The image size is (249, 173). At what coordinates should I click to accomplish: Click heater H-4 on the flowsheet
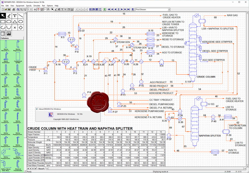[162, 62]
